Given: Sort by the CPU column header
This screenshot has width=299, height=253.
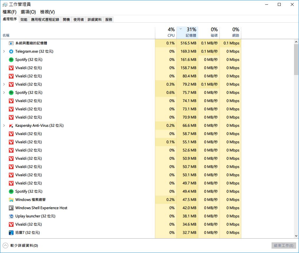Looking at the screenshot, I should [x=166, y=33].
